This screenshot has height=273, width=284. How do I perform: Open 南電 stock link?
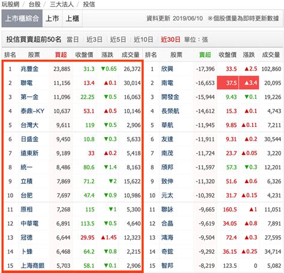167,83
